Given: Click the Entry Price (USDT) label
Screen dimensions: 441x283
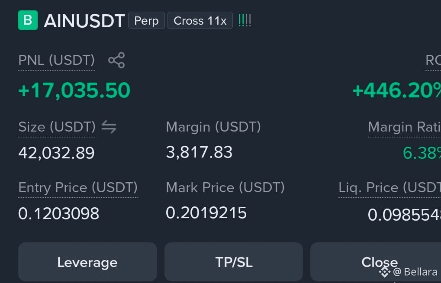Looking at the screenshot, I should coord(78,188).
